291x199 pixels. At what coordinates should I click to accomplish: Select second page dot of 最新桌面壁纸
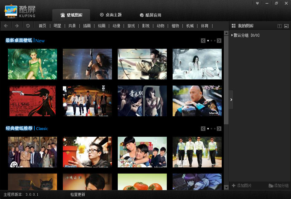(211, 40)
